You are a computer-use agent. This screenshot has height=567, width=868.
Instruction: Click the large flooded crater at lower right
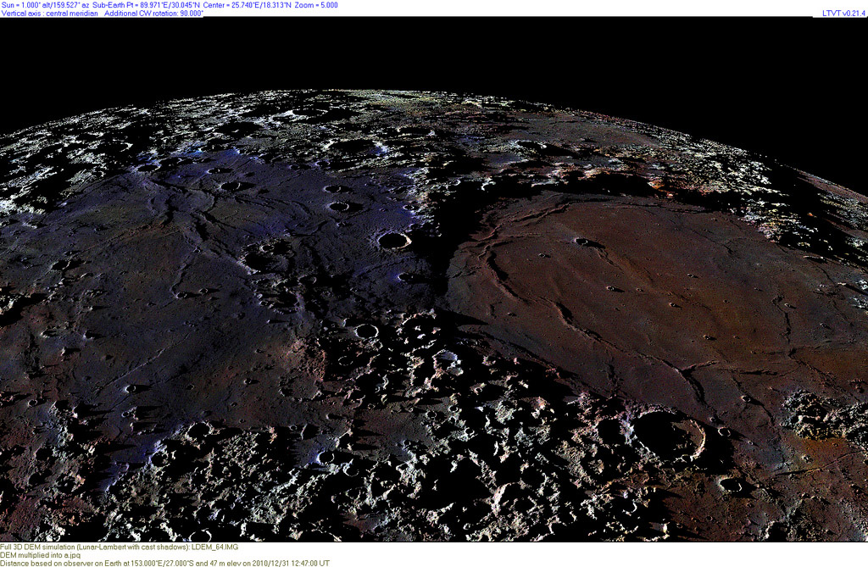[x=669, y=437]
